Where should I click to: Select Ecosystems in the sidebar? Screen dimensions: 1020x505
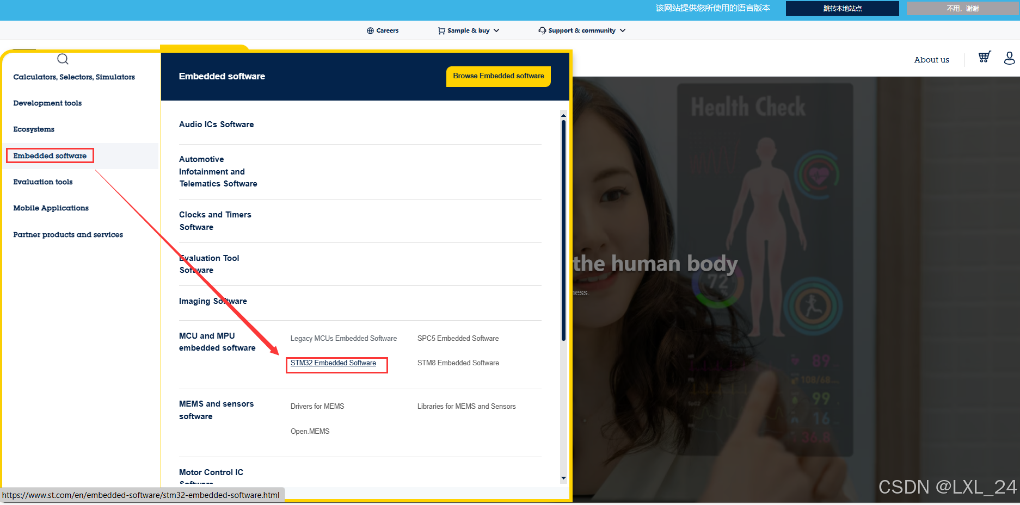coord(34,129)
